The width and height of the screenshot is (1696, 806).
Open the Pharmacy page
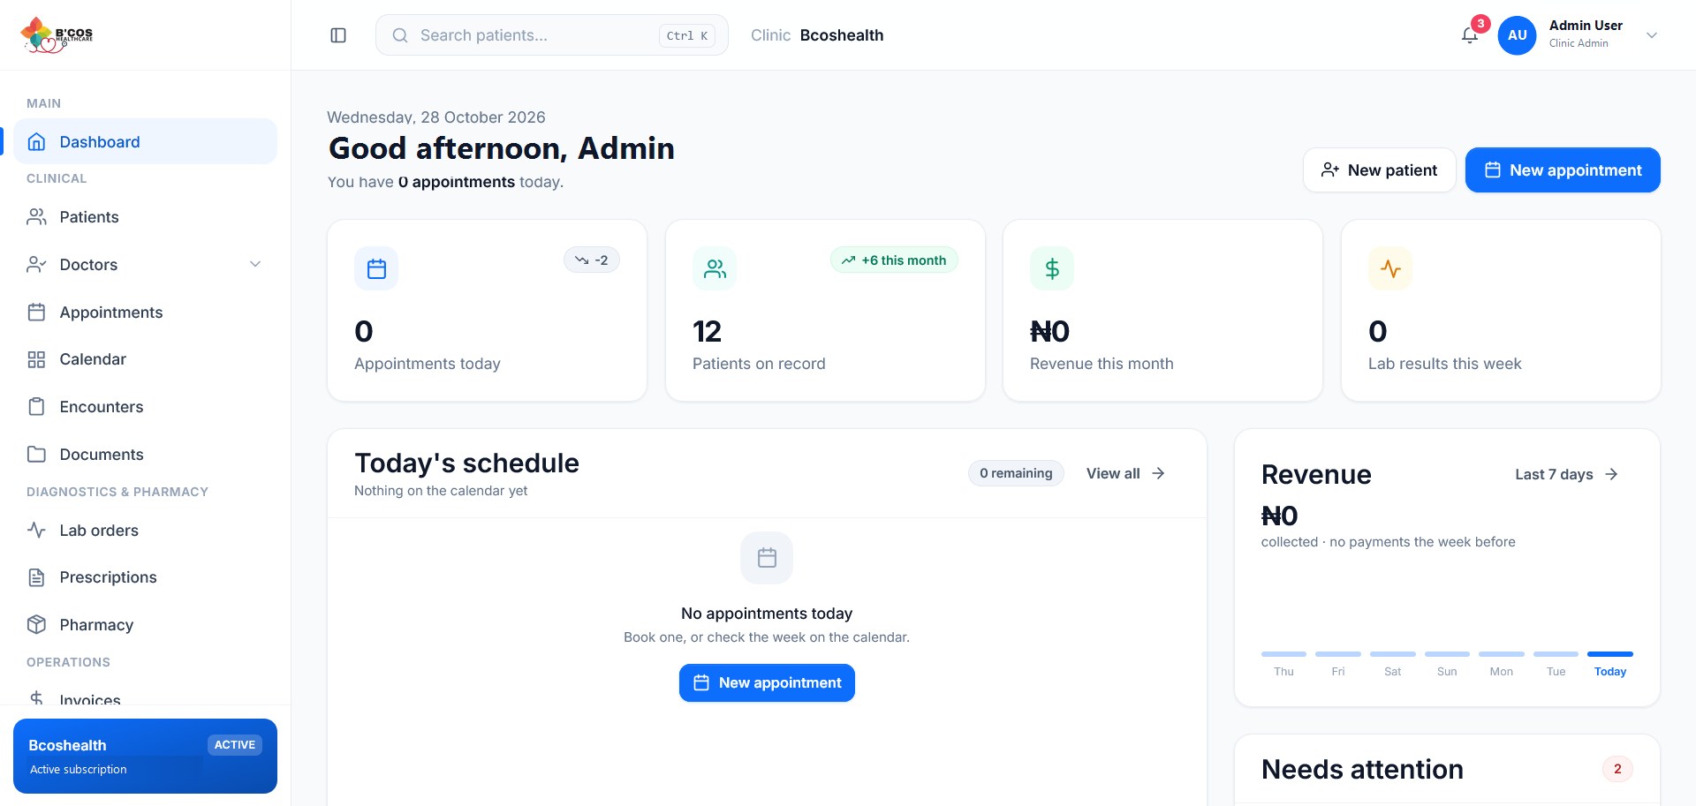pos(145,625)
